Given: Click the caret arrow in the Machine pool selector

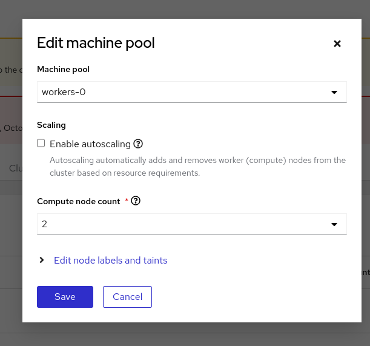Looking at the screenshot, I should pyautogui.click(x=334, y=93).
